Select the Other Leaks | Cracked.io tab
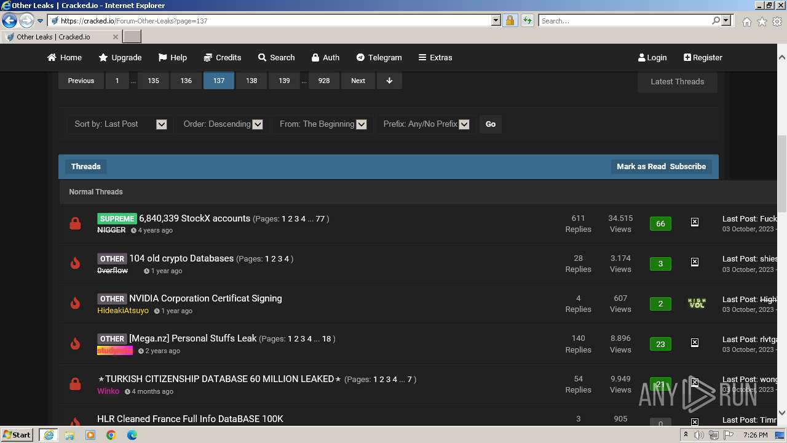This screenshot has height=443, width=787. (x=61, y=36)
